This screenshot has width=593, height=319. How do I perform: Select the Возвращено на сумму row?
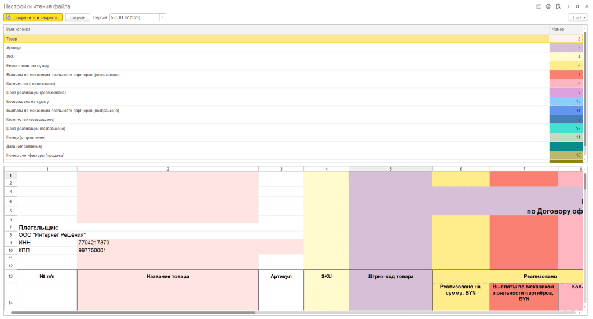point(276,102)
